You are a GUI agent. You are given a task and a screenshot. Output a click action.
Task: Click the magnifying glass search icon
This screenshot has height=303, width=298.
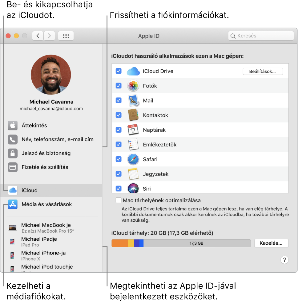(233, 36)
